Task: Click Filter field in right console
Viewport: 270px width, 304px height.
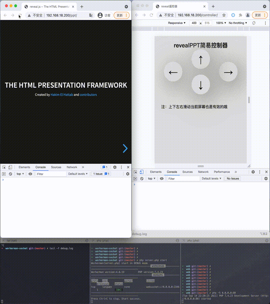Action: (x=183, y=179)
